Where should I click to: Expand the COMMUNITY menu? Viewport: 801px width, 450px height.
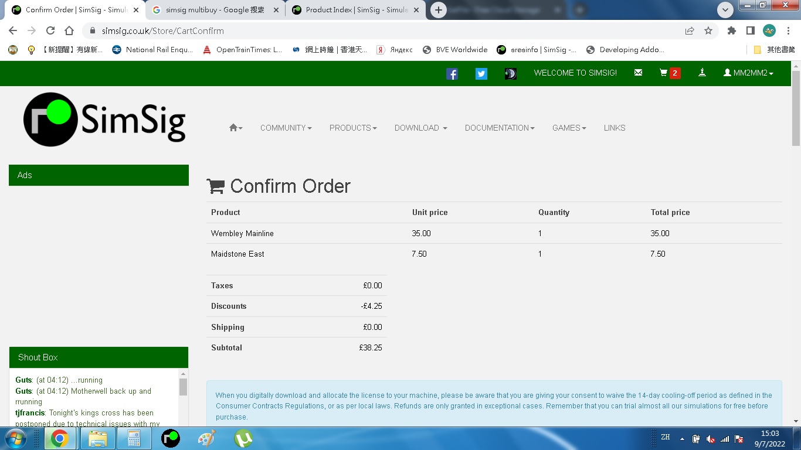point(286,128)
